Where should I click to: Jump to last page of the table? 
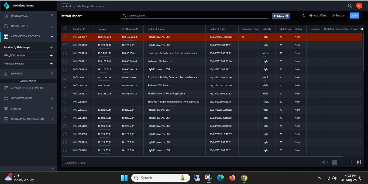pyautogui.click(x=359, y=162)
